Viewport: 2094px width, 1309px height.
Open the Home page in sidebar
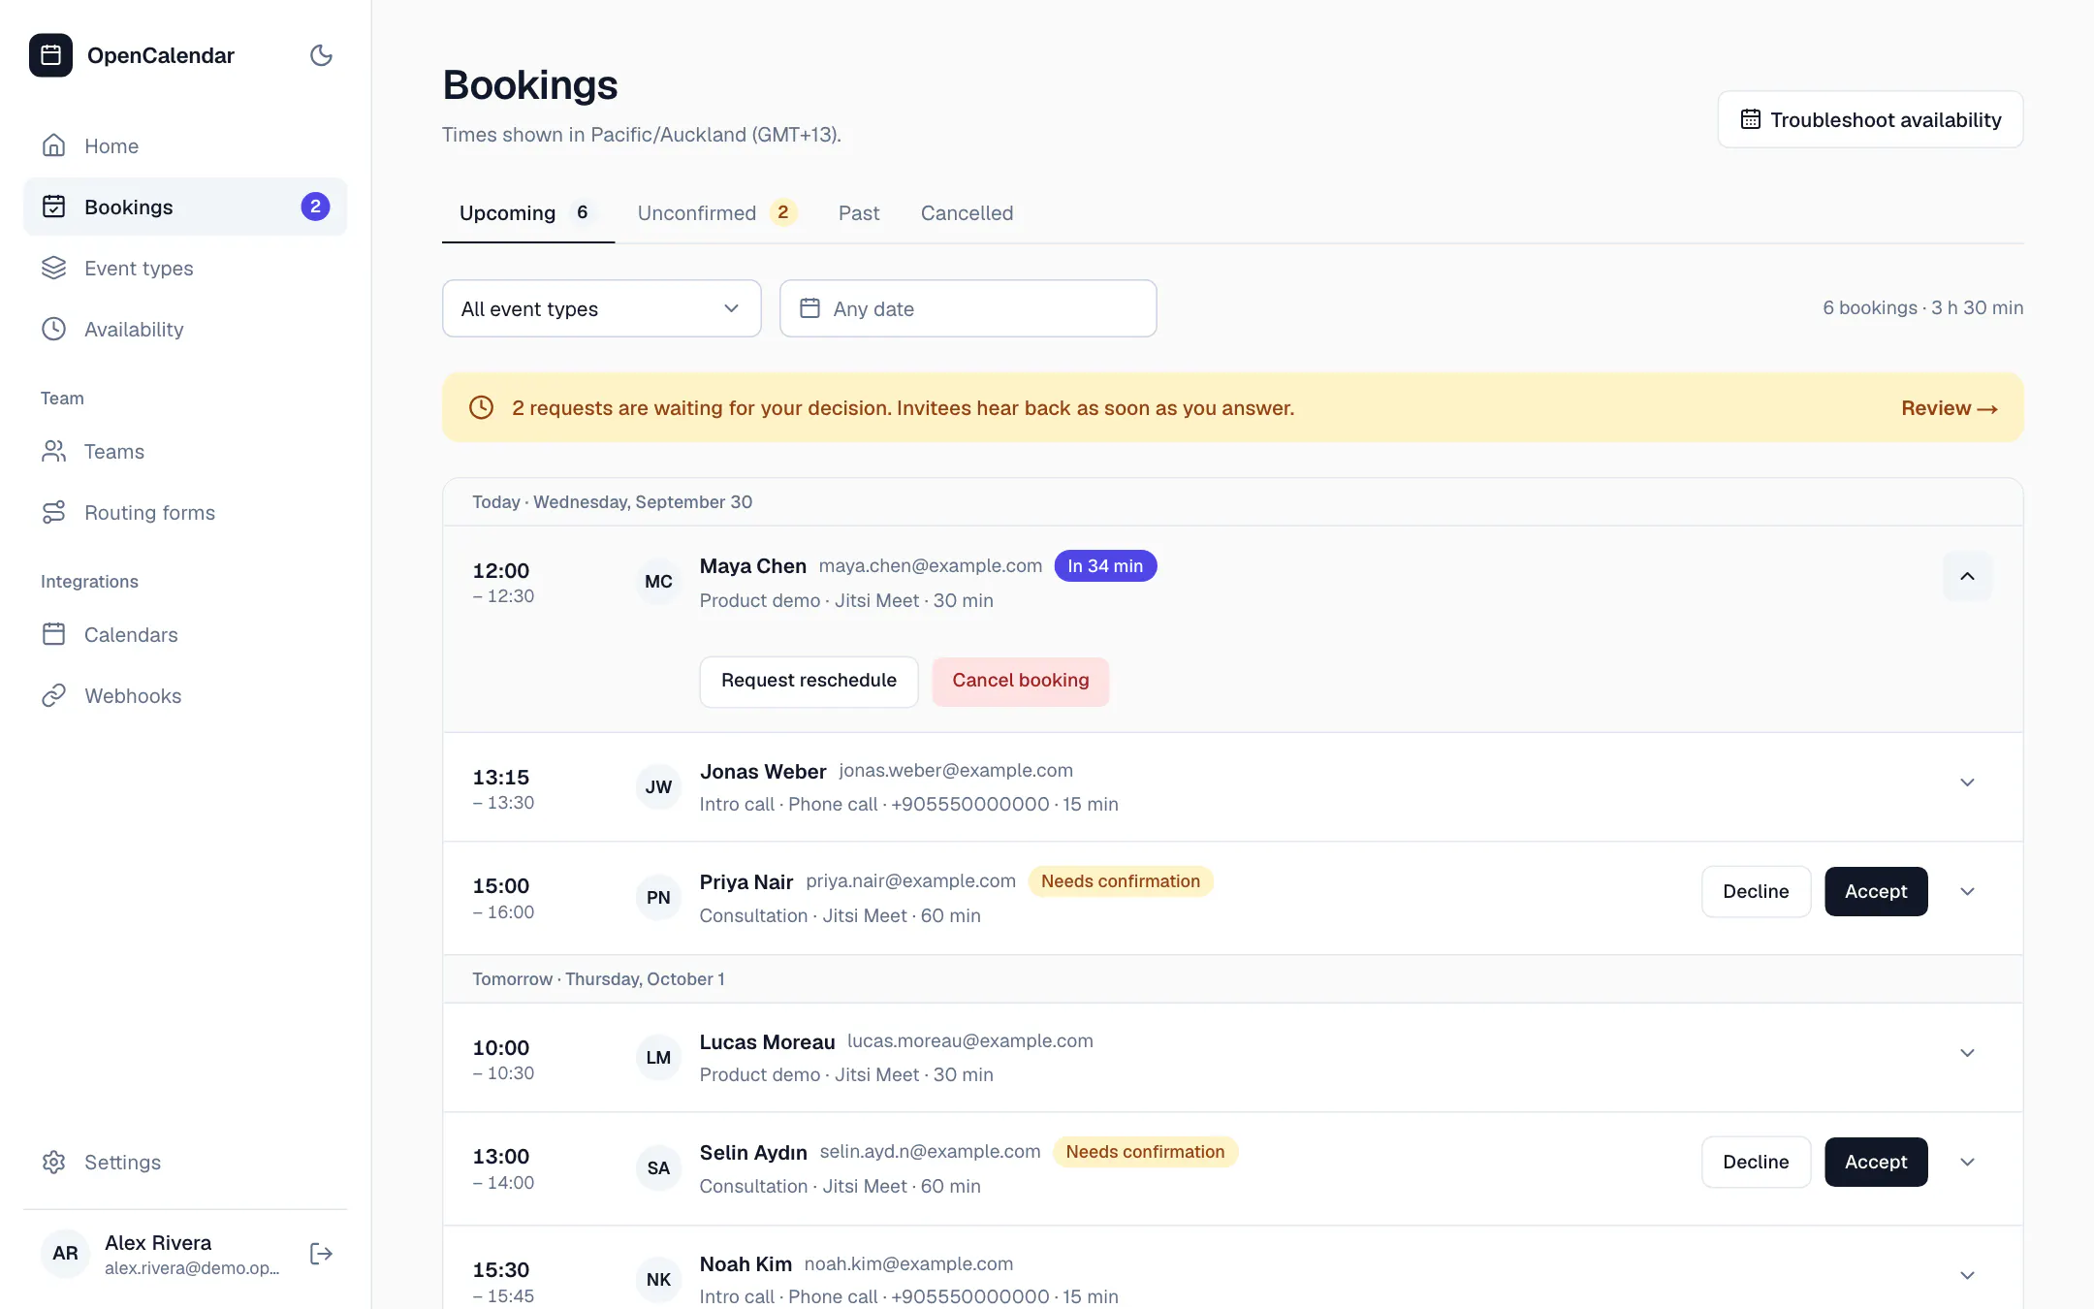(185, 145)
